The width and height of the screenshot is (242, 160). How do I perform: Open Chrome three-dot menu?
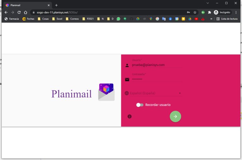tap(236, 12)
